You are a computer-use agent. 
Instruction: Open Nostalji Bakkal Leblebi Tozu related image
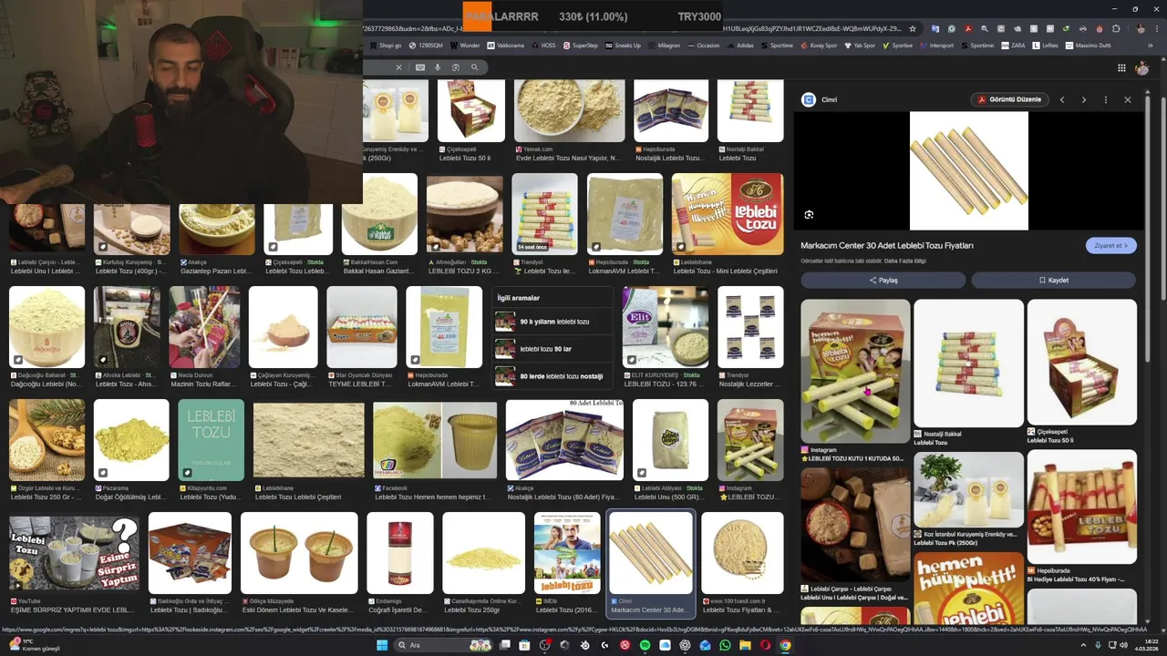pos(968,363)
